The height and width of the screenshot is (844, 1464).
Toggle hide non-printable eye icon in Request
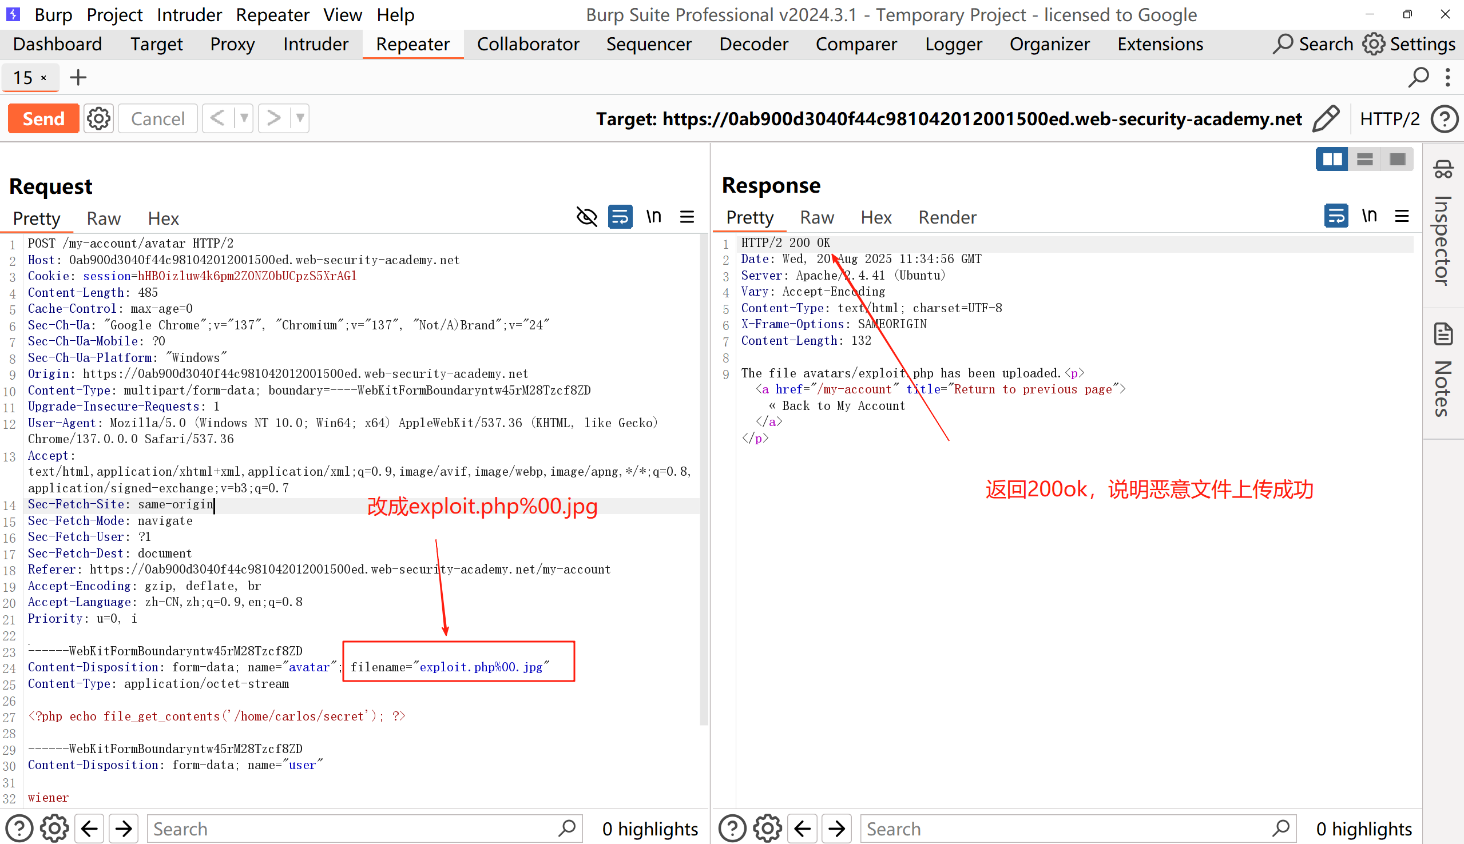pos(586,217)
